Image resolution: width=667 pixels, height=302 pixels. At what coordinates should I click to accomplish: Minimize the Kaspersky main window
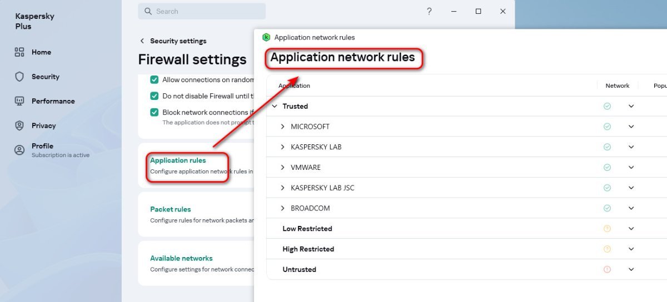[454, 11]
